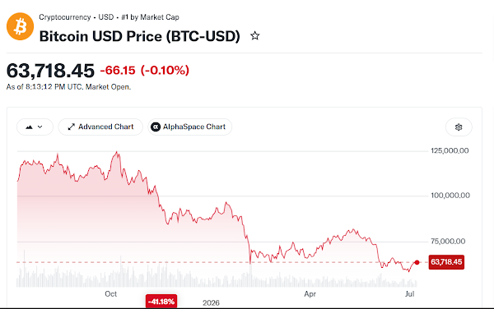Screen dimensions: 494x309
Task: Click the 125,000.00 price axis label
Action: [x=450, y=150]
